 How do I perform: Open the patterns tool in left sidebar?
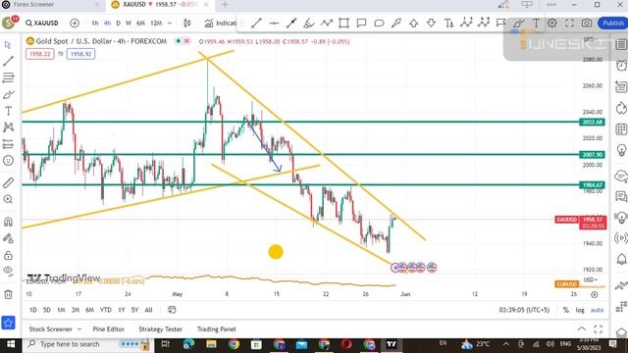point(8,127)
